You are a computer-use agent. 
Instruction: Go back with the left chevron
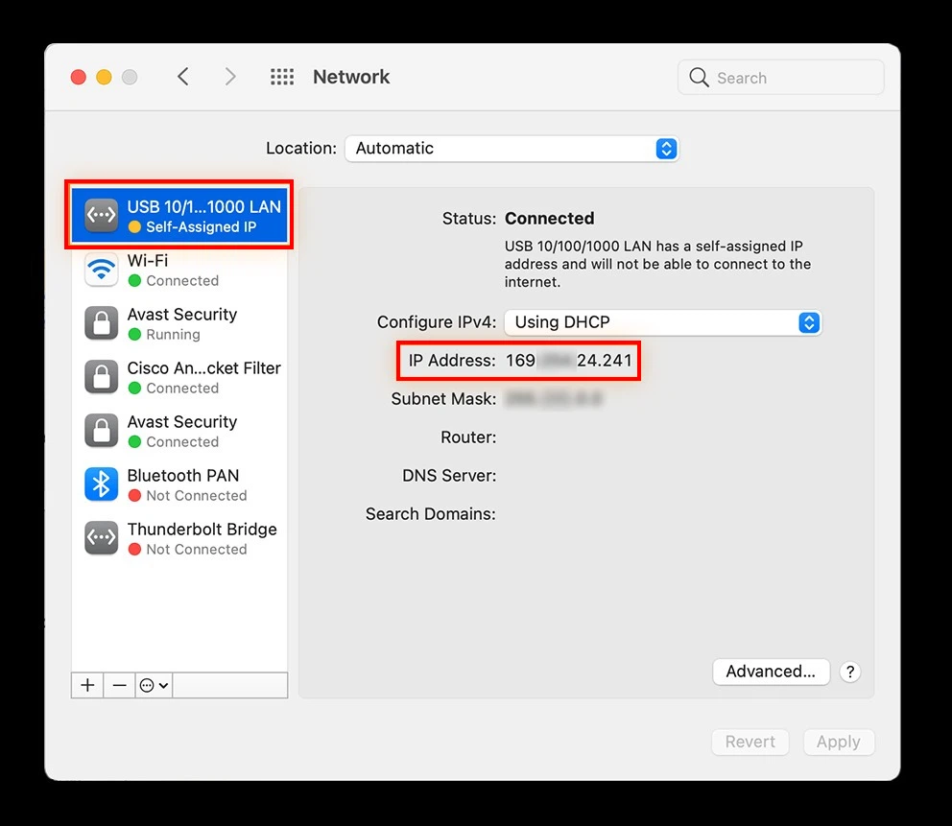click(182, 77)
